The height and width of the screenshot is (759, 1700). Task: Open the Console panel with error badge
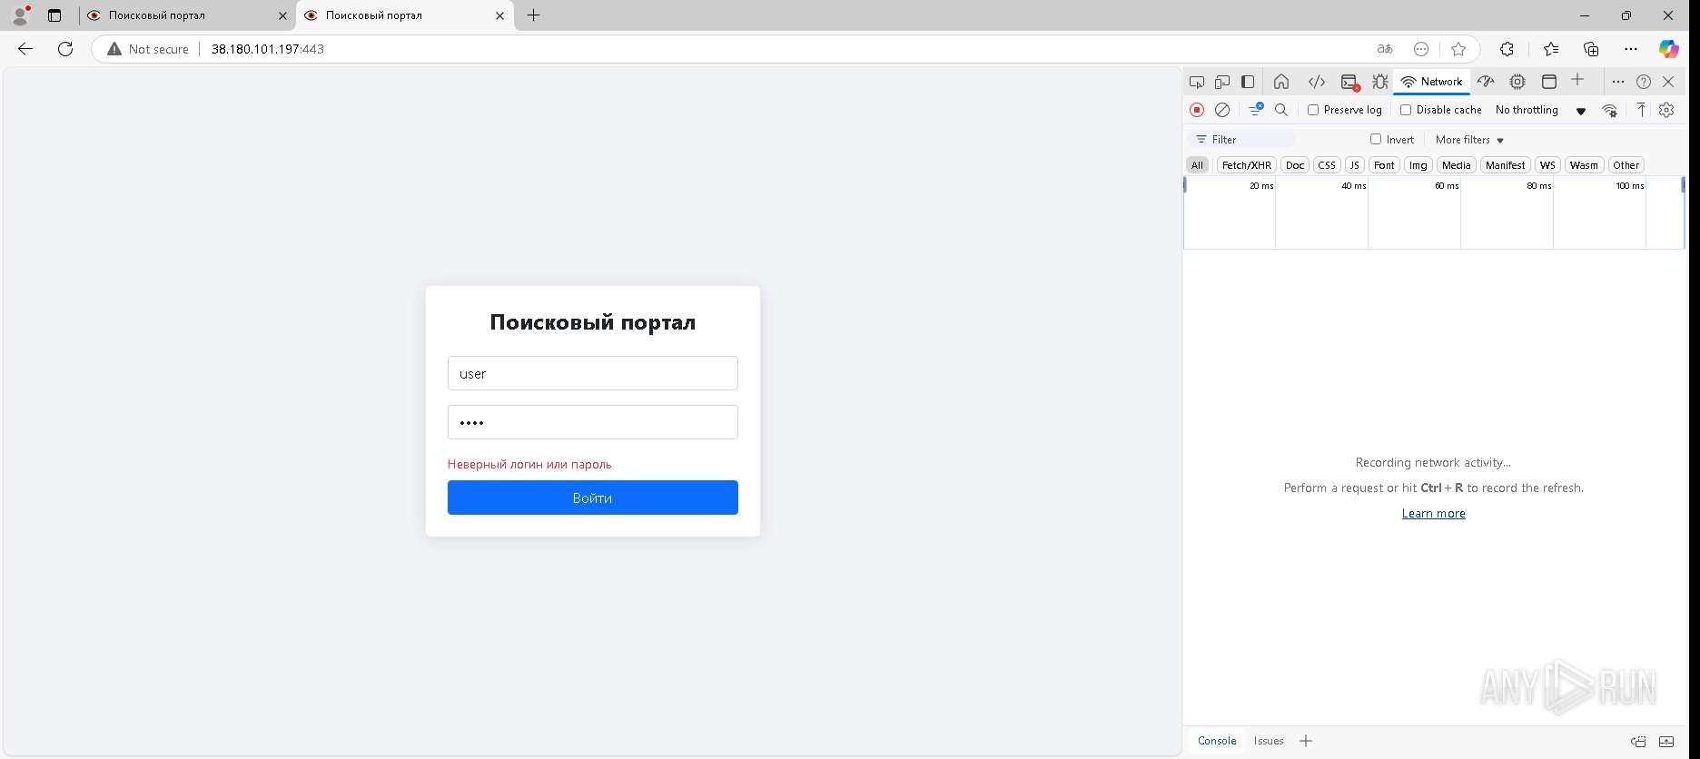[1349, 83]
